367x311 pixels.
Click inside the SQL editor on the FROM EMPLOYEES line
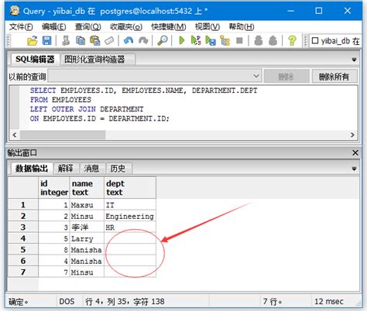pos(60,100)
